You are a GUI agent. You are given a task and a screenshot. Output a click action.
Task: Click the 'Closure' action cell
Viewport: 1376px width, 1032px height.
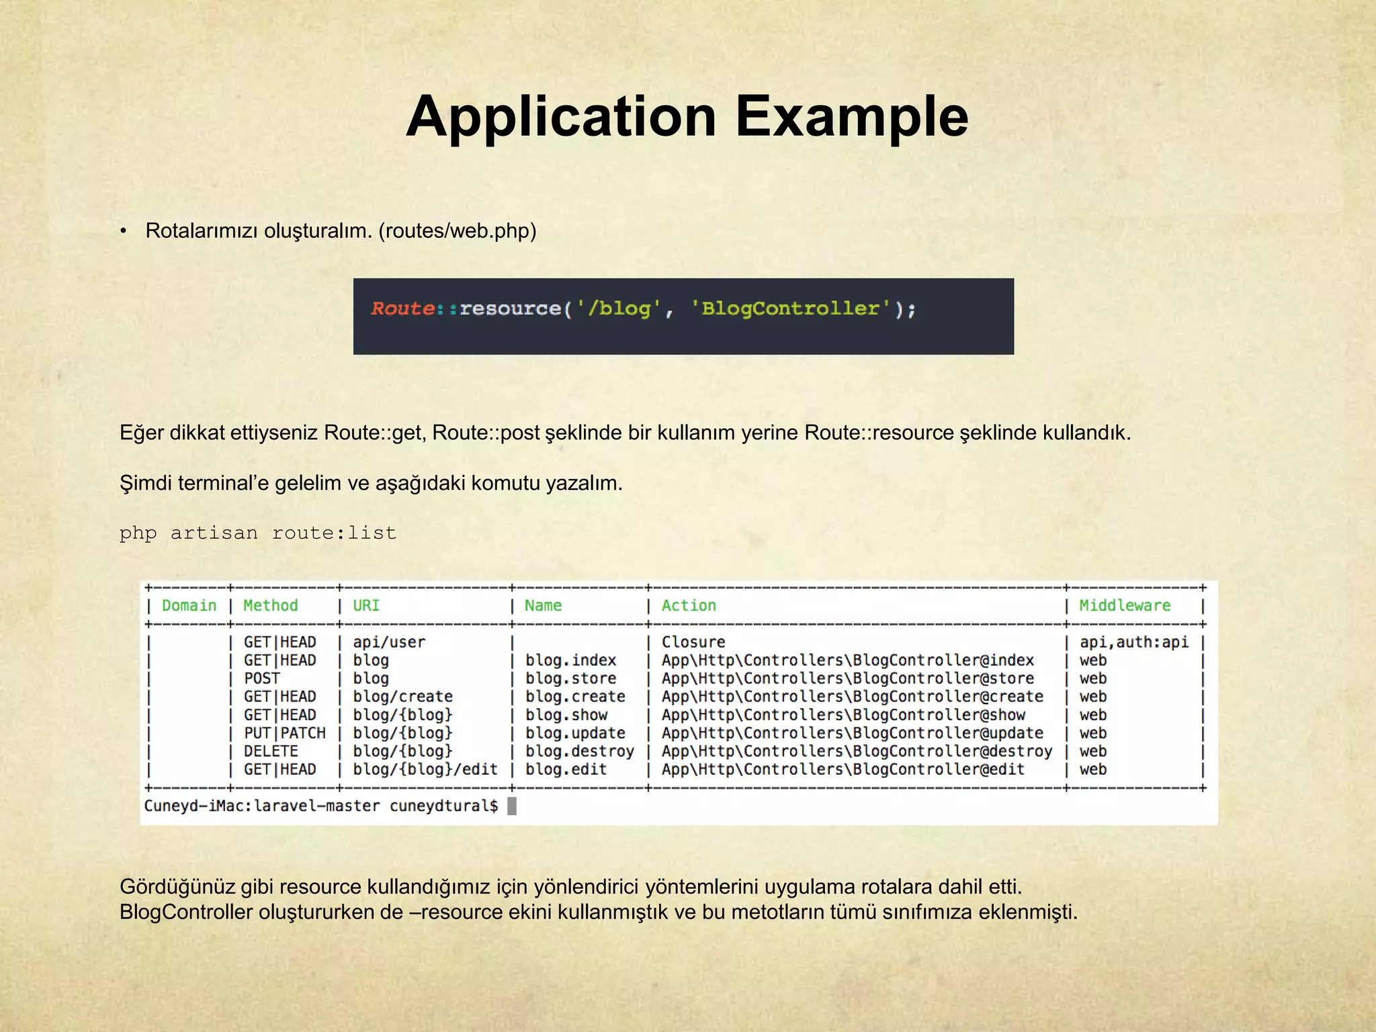click(x=693, y=642)
